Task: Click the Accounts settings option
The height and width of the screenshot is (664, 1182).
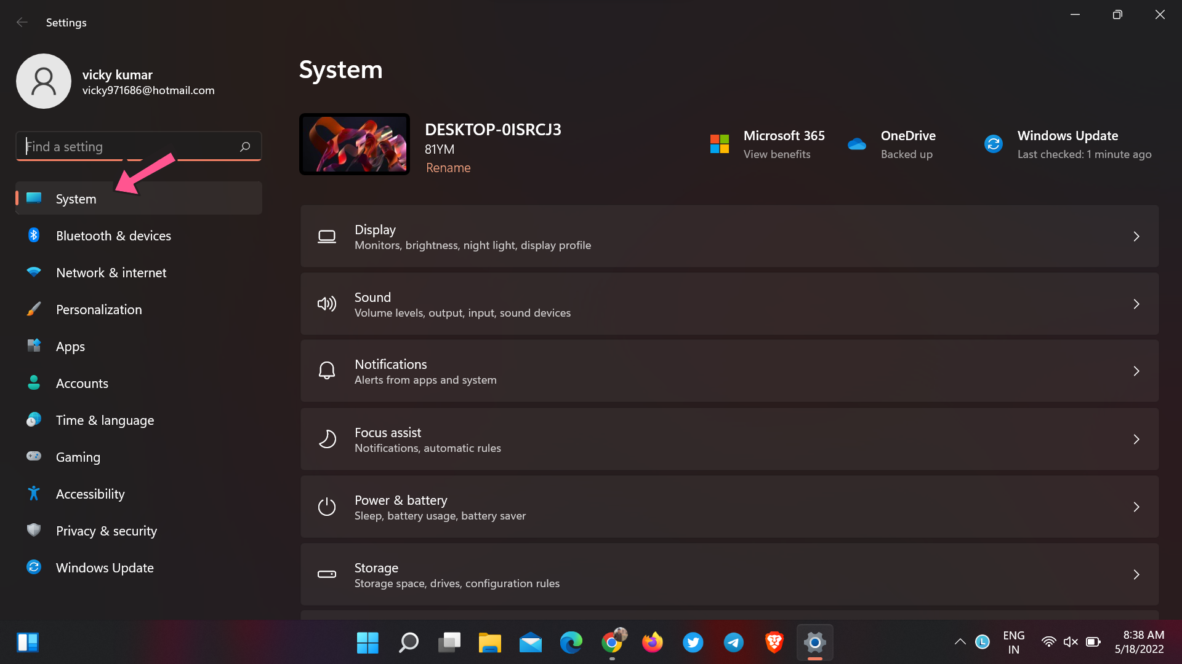Action: click(x=82, y=382)
